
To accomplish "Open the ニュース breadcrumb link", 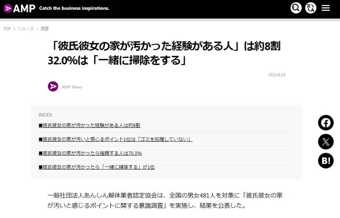I will (x=25, y=29).
